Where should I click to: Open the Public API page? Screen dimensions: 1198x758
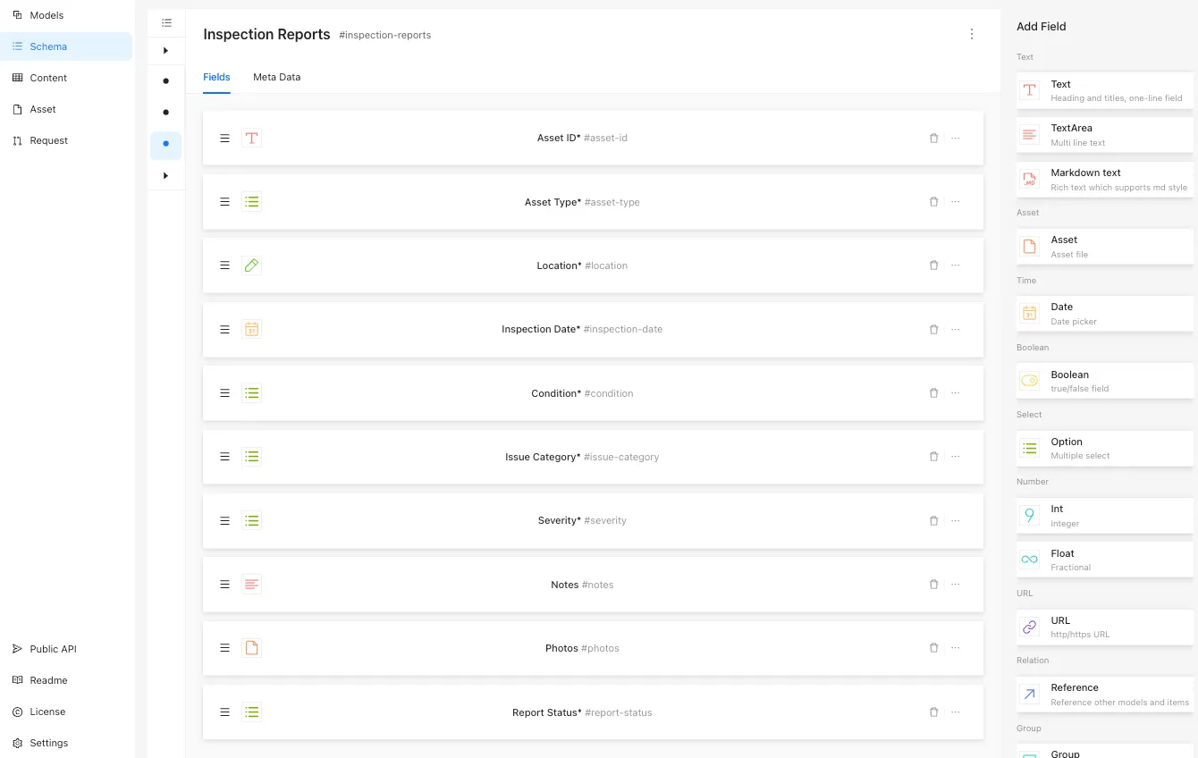tap(66, 649)
